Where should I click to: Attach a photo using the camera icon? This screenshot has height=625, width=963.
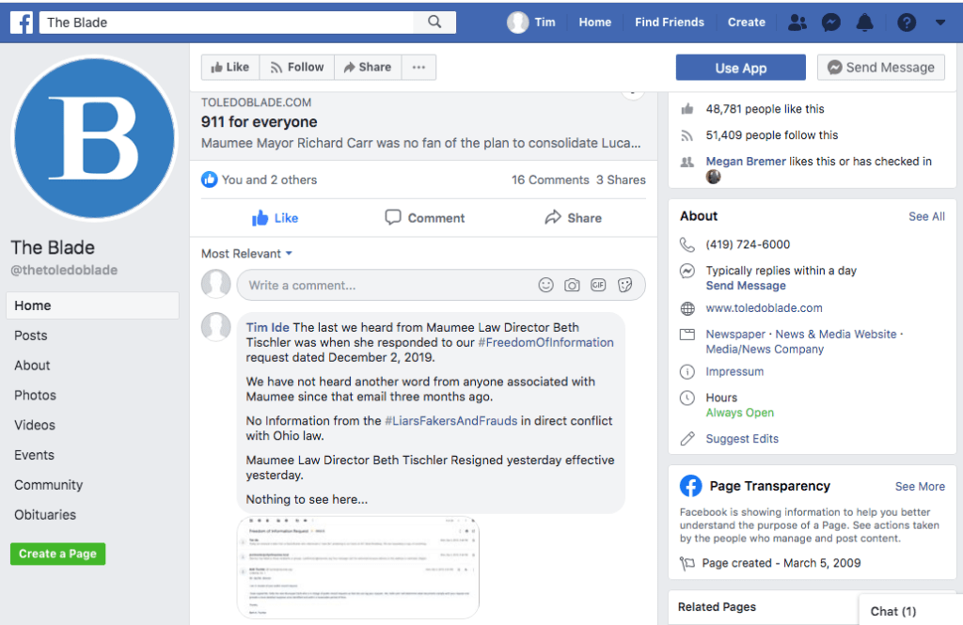tap(572, 285)
